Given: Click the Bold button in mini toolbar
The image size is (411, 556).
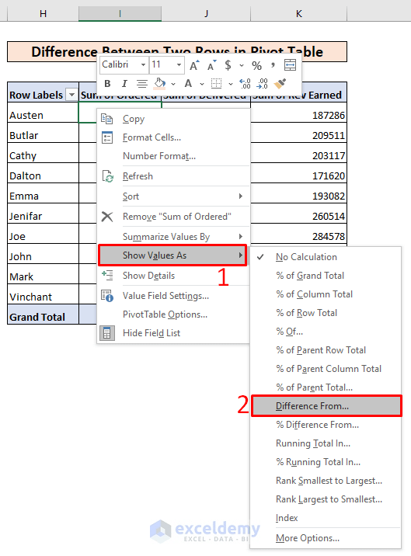Looking at the screenshot, I should coord(107,84).
